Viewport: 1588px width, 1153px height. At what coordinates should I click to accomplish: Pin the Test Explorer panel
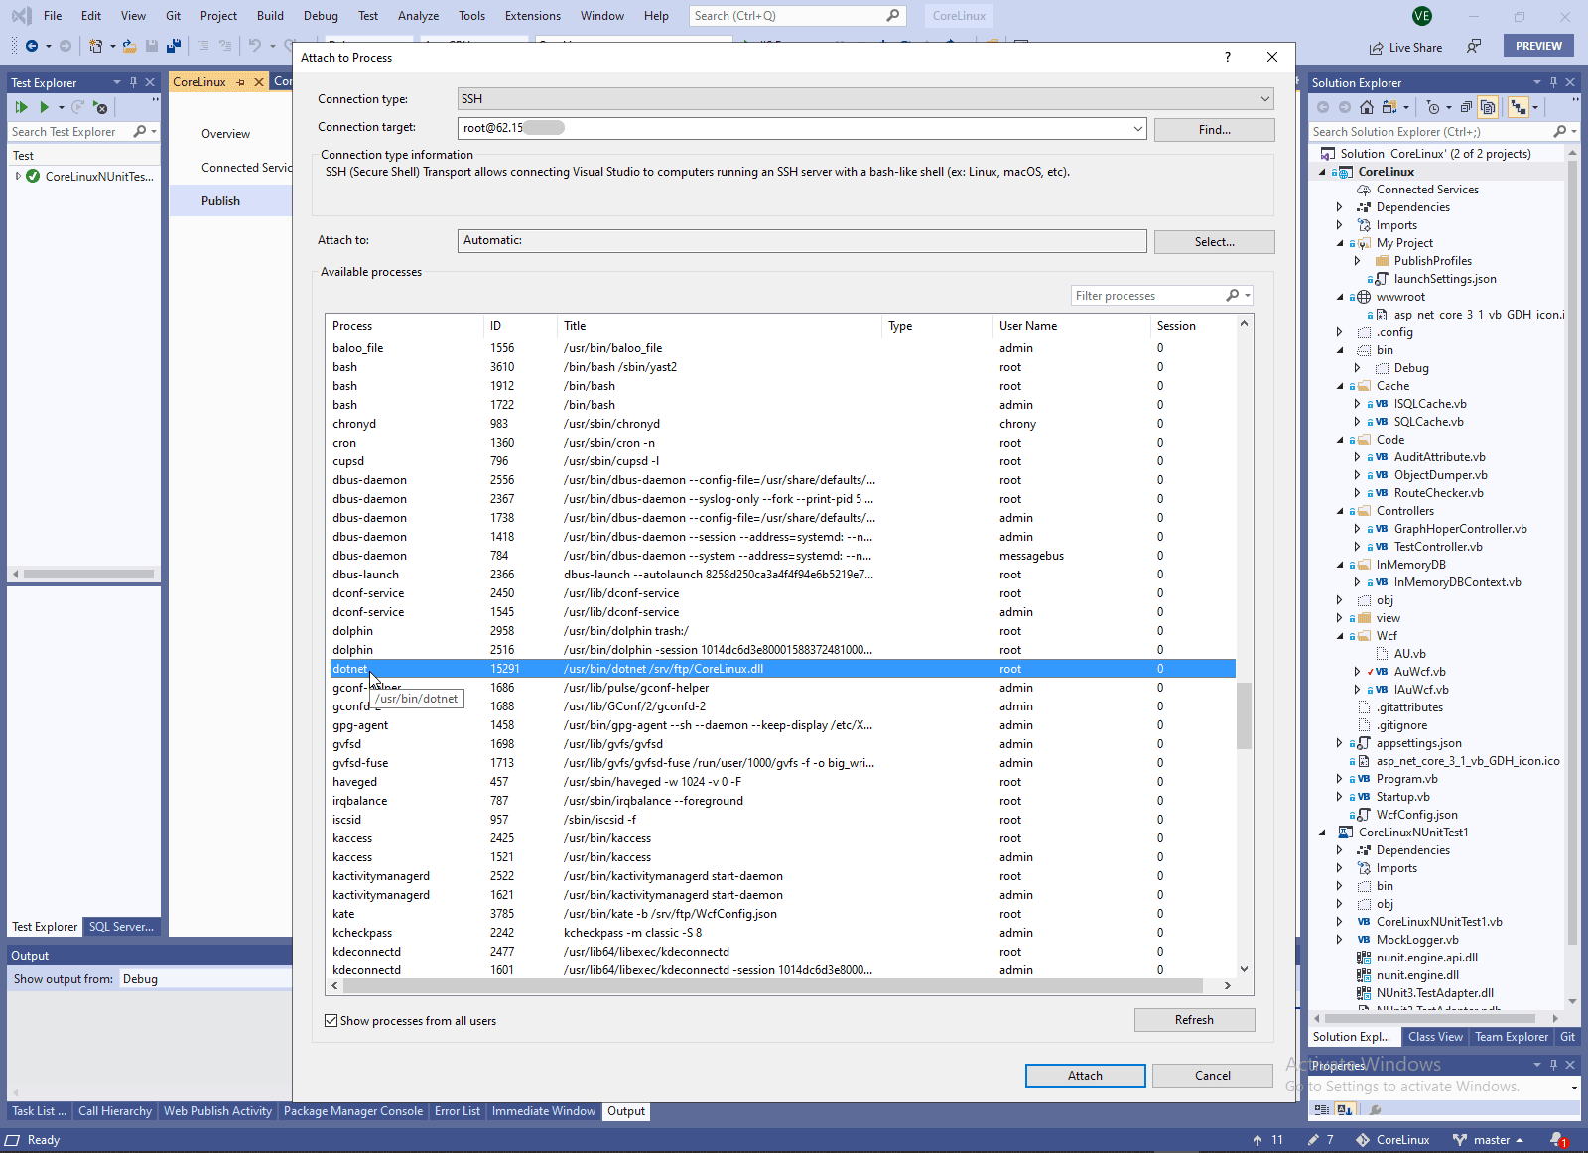pyautogui.click(x=134, y=82)
